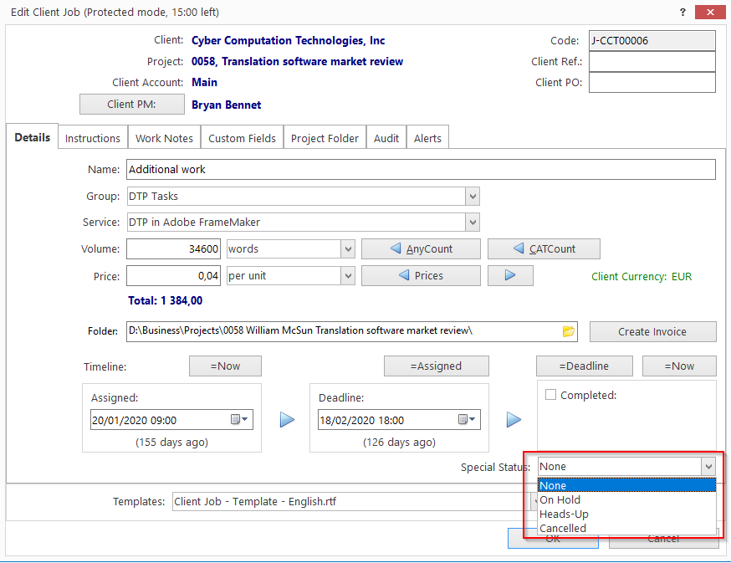Viewport: 731px width, 563px height.
Task: Click the =Assigned button
Action: tap(437, 366)
